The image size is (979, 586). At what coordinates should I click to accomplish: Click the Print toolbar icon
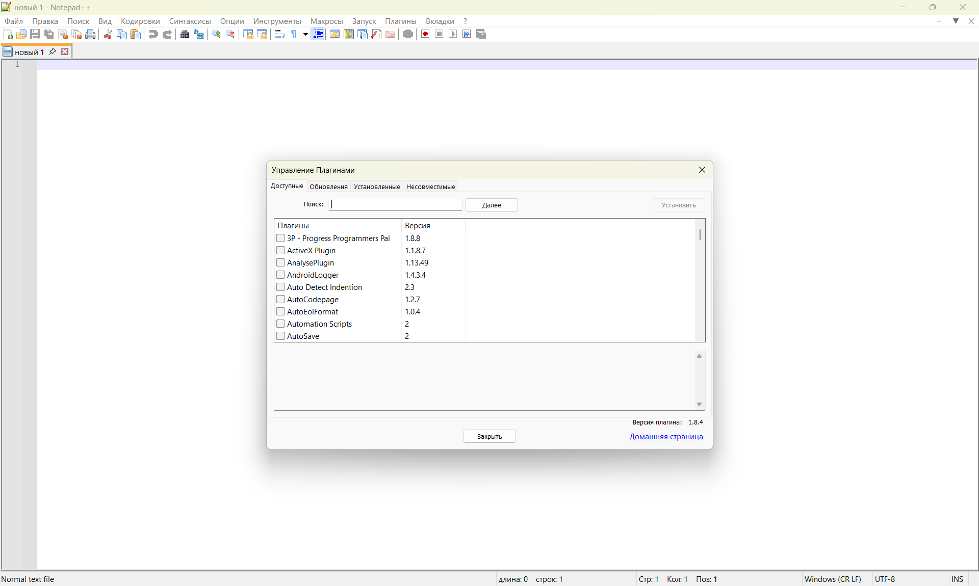(90, 34)
